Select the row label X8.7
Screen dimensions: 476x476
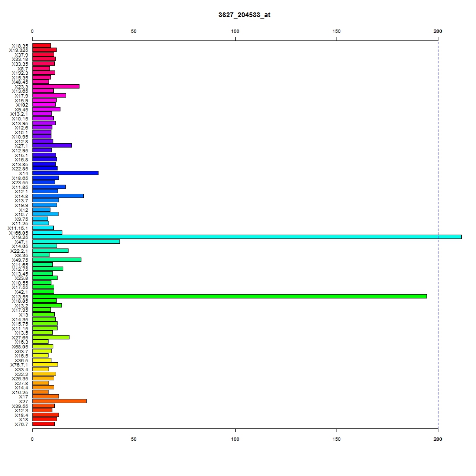(x=23, y=69)
